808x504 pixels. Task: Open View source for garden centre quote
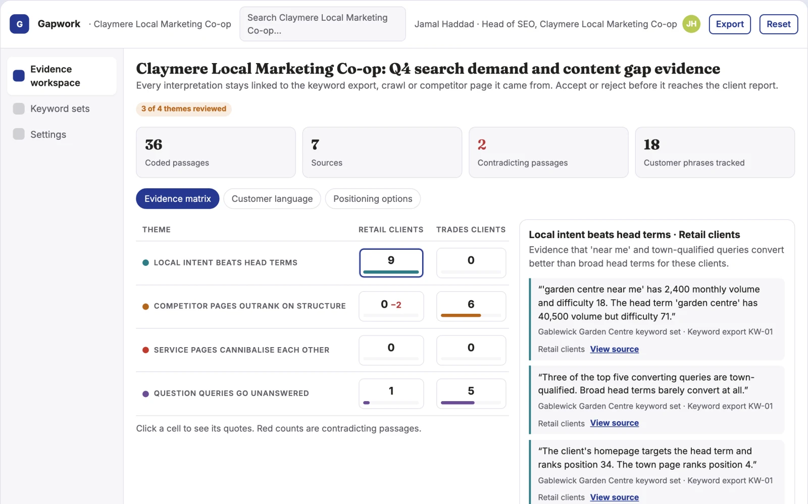point(614,349)
